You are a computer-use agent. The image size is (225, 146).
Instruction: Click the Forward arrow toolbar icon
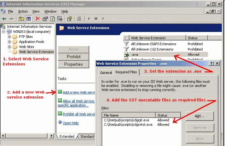point(11,19)
